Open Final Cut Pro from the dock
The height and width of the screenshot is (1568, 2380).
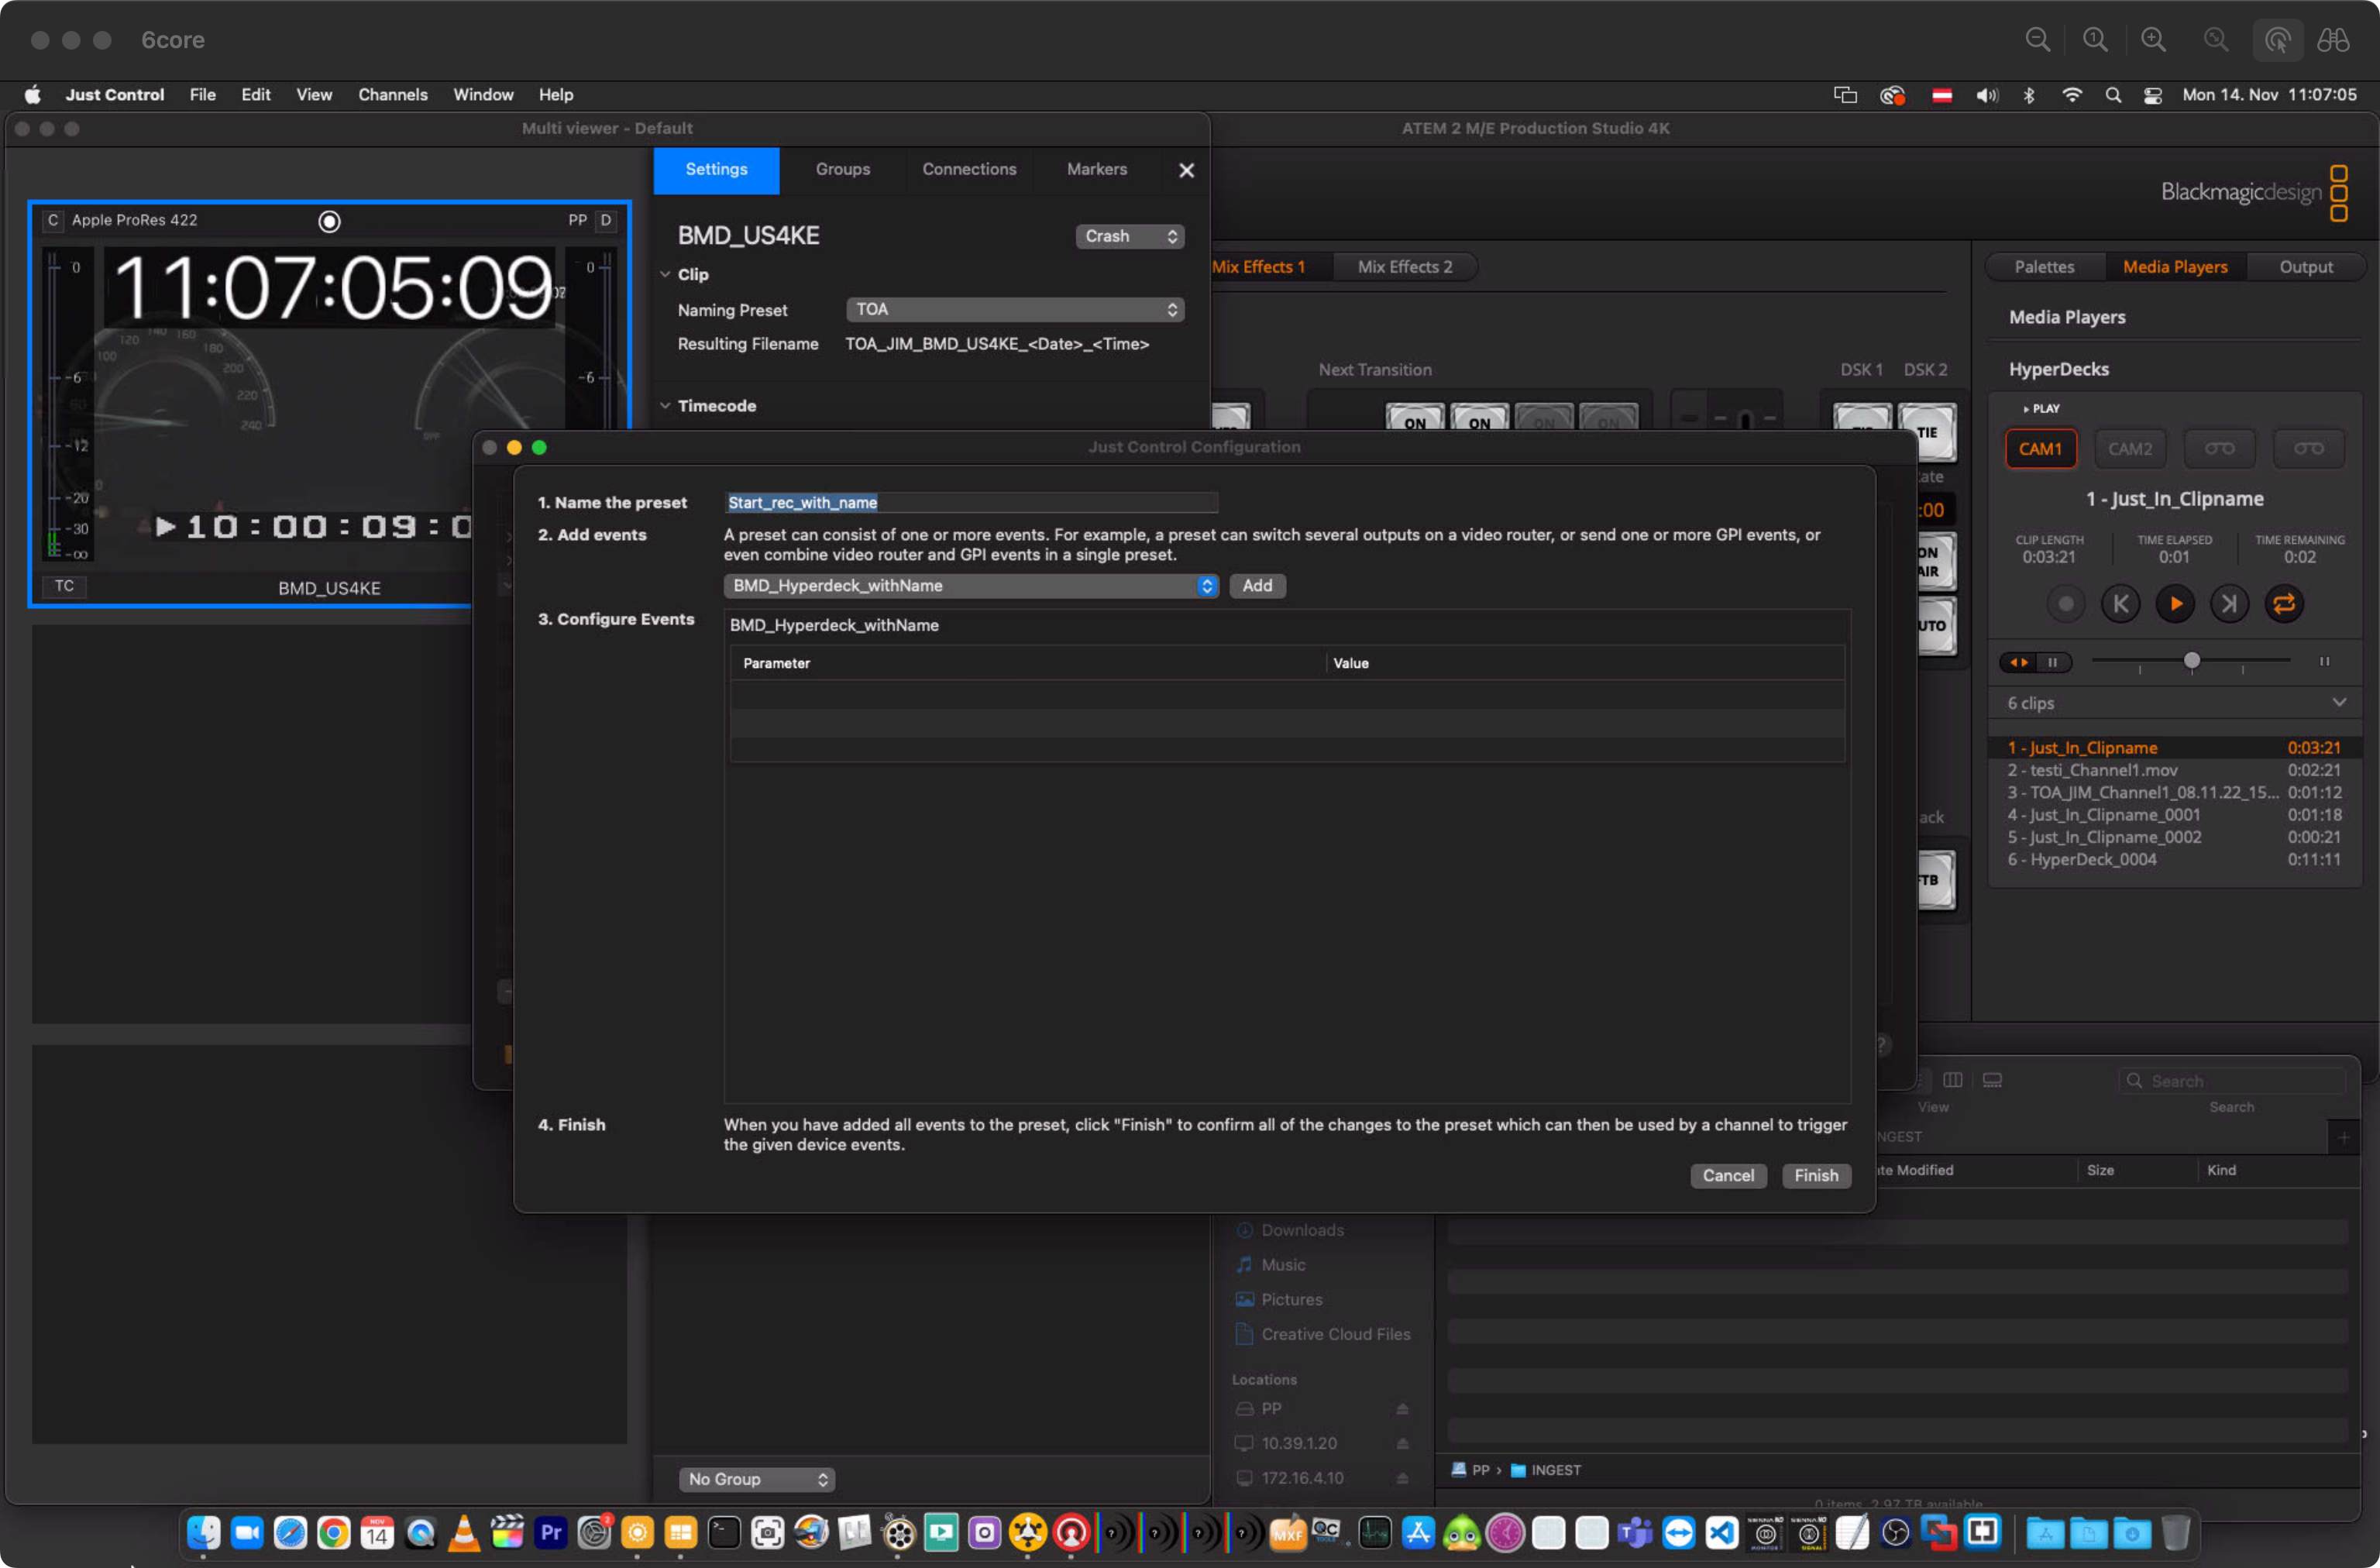[x=507, y=1533]
